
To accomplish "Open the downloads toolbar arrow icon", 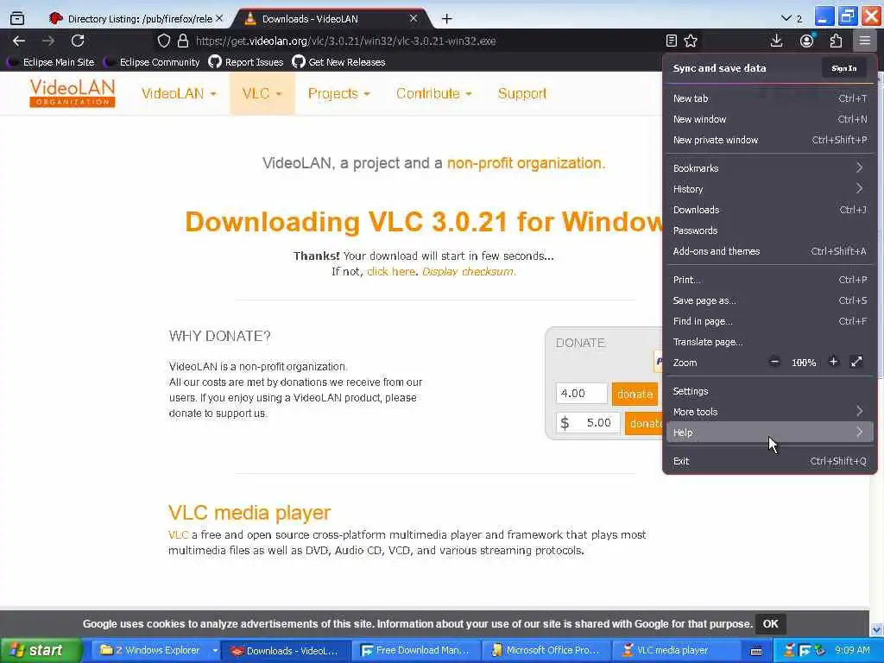I will (x=776, y=41).
